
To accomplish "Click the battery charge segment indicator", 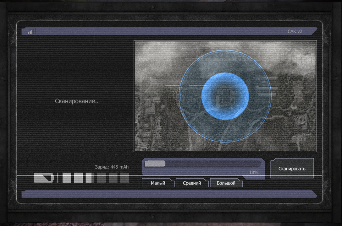I will pos(96,178).
